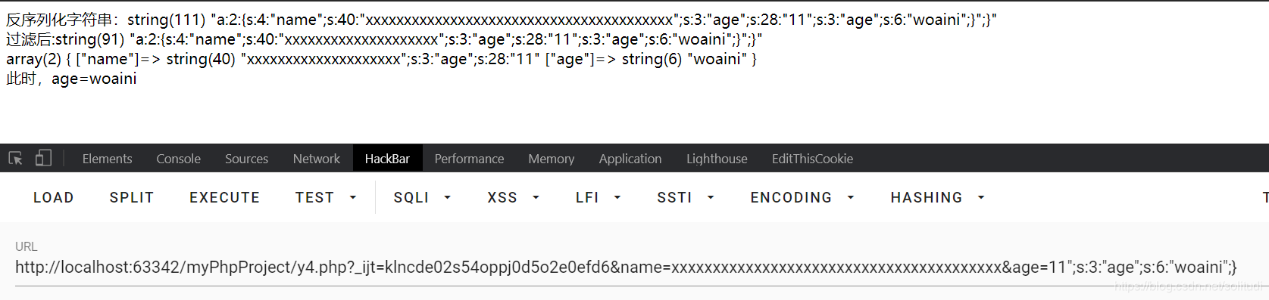Click the EXECUTE button in HackBar
Screen dimensions: 1269x300
(x=225, y=197)
